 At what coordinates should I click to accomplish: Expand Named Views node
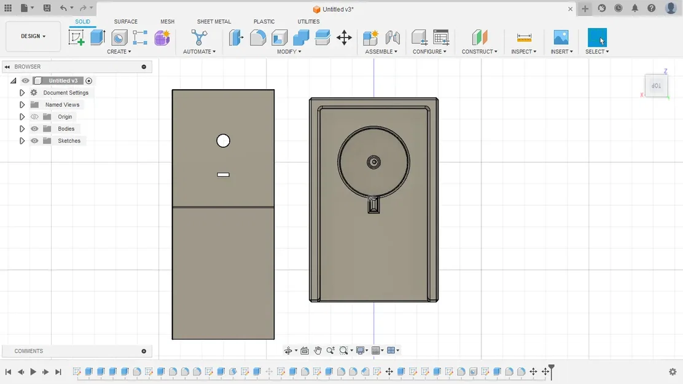pos(21,104)
